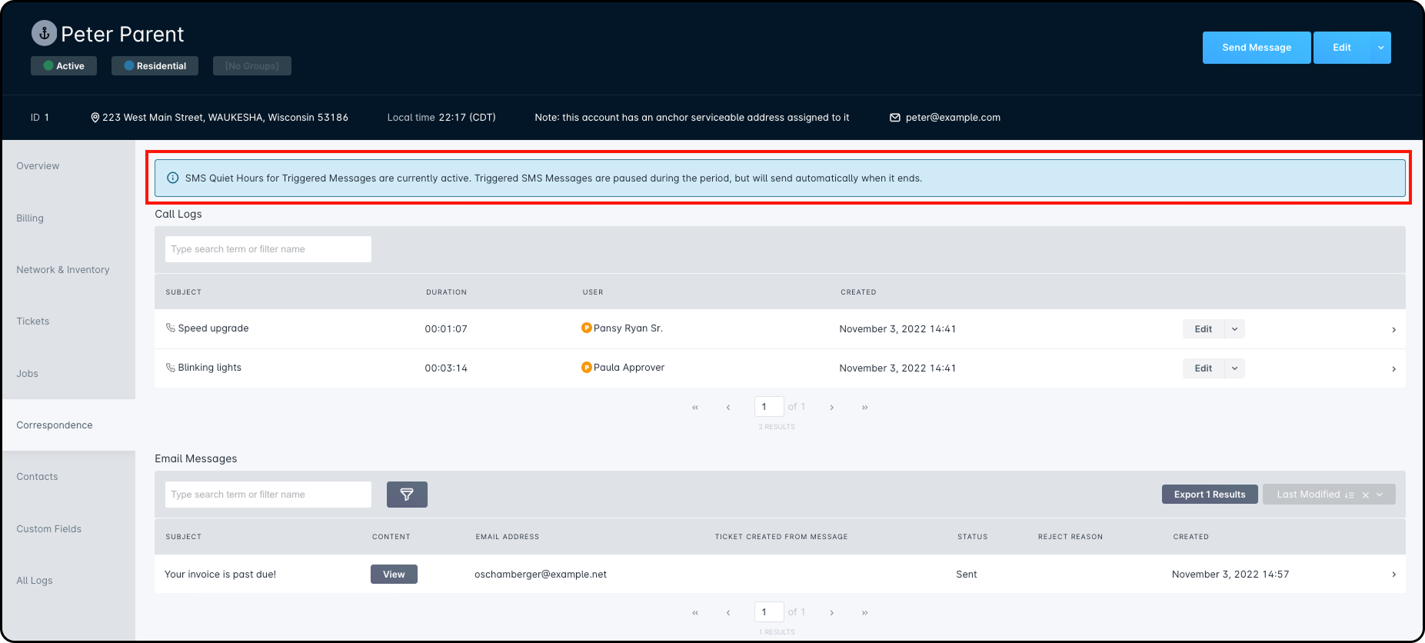
Task: Click the header Edit button
Action: 1342,48
